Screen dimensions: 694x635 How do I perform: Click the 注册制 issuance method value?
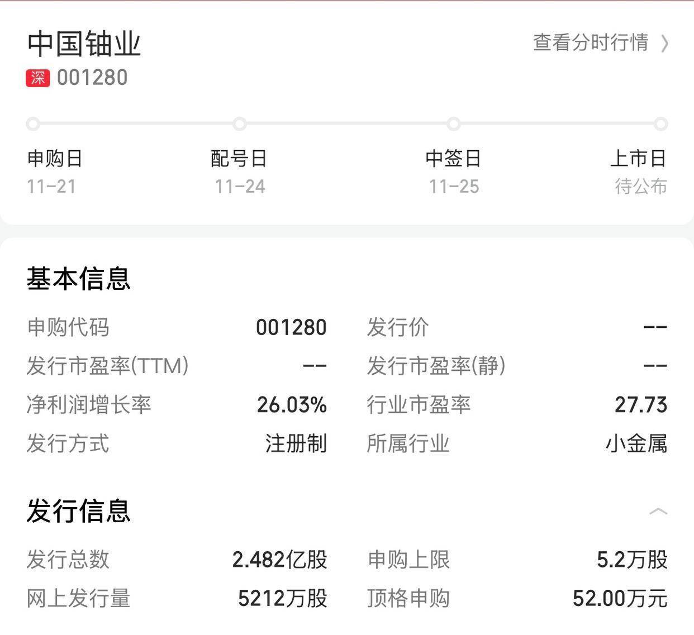click(296, 444)
